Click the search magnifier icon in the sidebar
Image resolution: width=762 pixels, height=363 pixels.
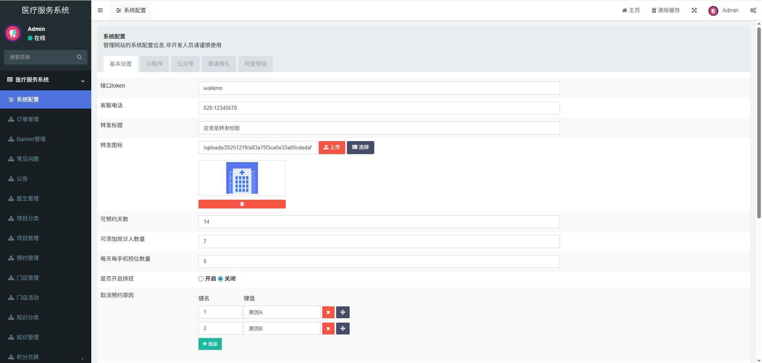point(79,57)
